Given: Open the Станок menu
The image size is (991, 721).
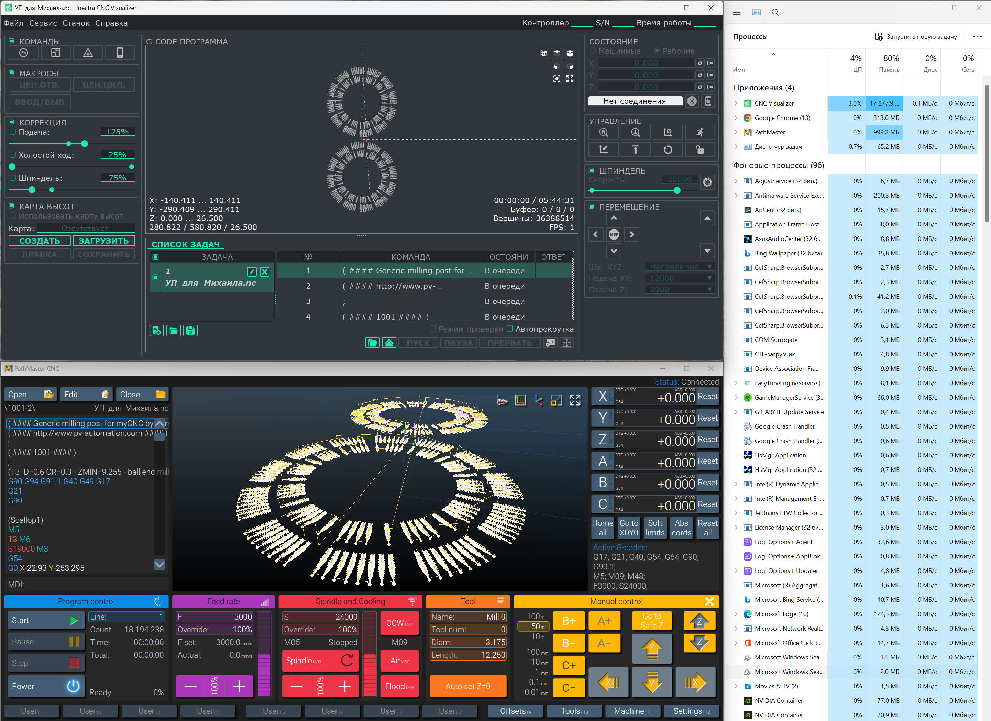Looking at the screenshot, I should [x=76, y=23].
